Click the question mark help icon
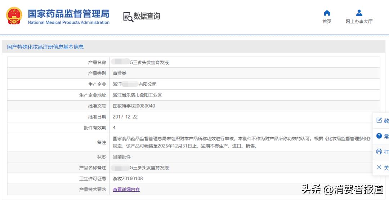This screenshot has height=200, width=389. tap(379, 136)
